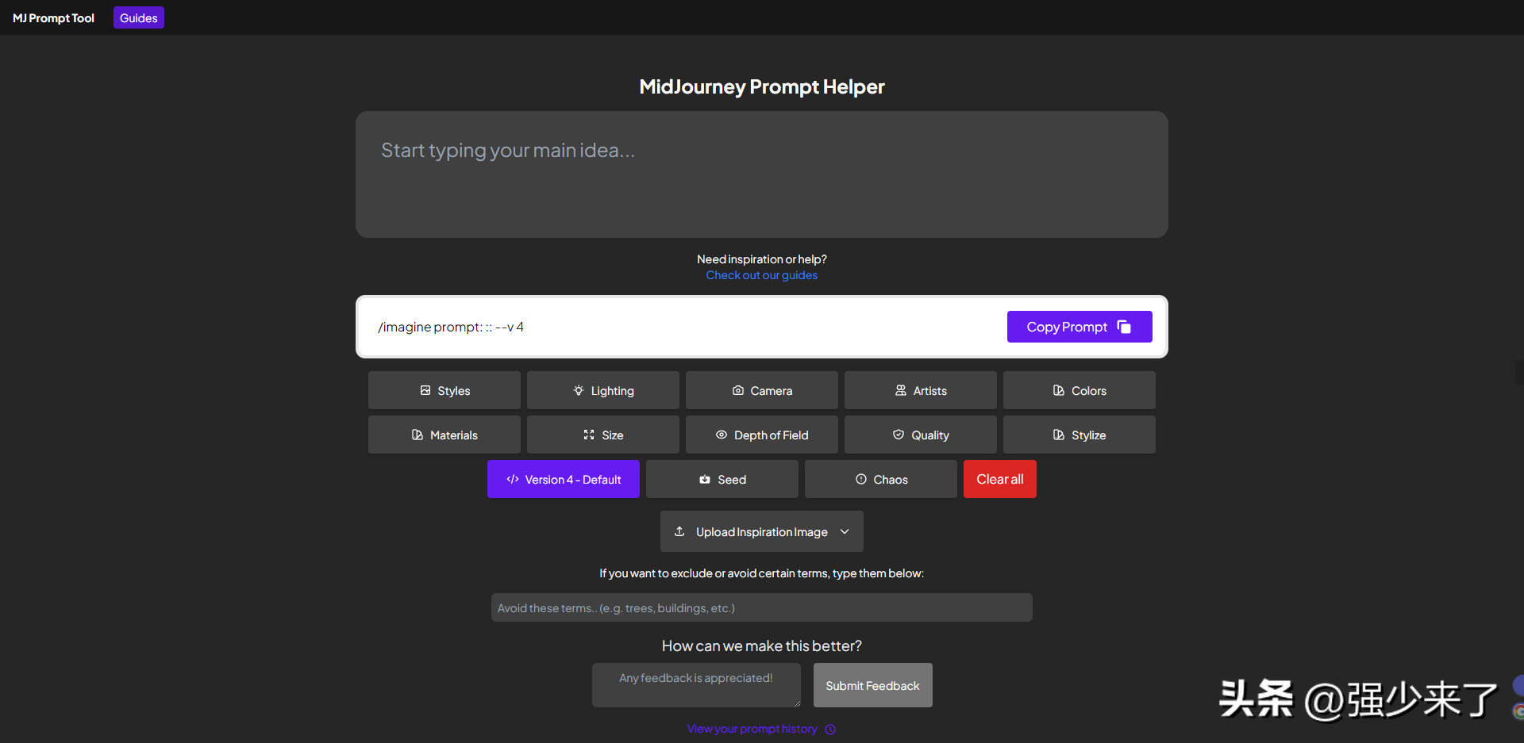The width and height of the screenshot is (1524, 743).
Task: Click the Lighting bulb icon
Action: 579,390
